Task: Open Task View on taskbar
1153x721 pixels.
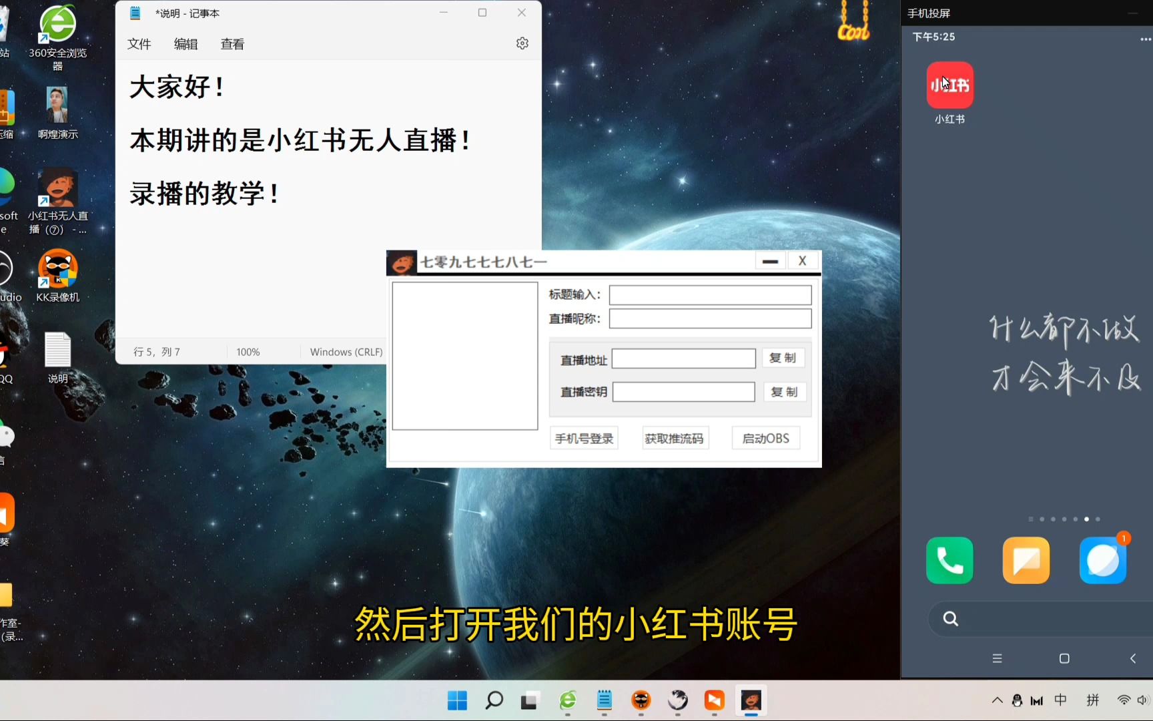Action: pos(530,700)
